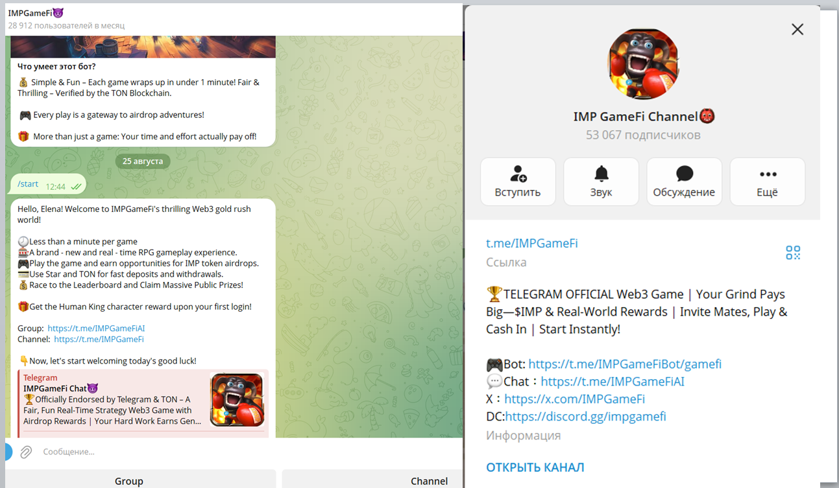Open the discord.gg/impgamefi link
The height and width of the screenshot is (488, 839).
(585, 417)
